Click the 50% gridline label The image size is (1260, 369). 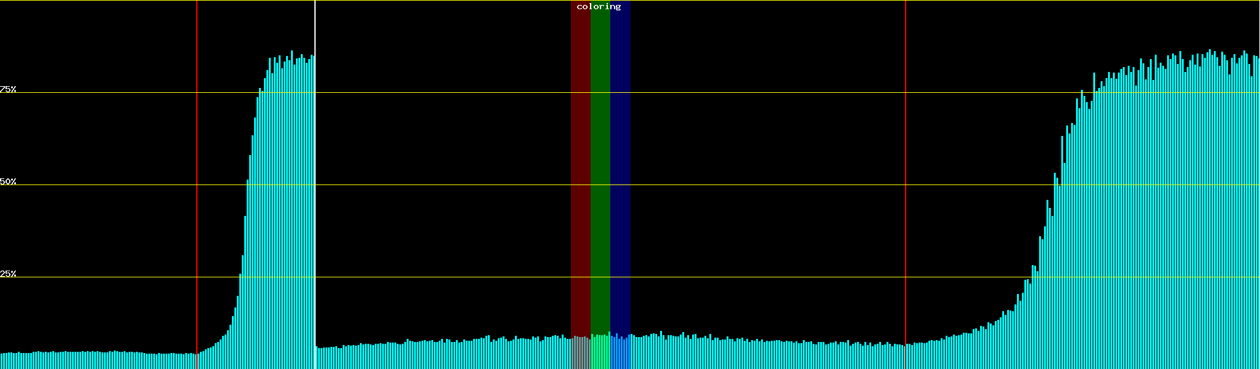click(x=8, y=181)
